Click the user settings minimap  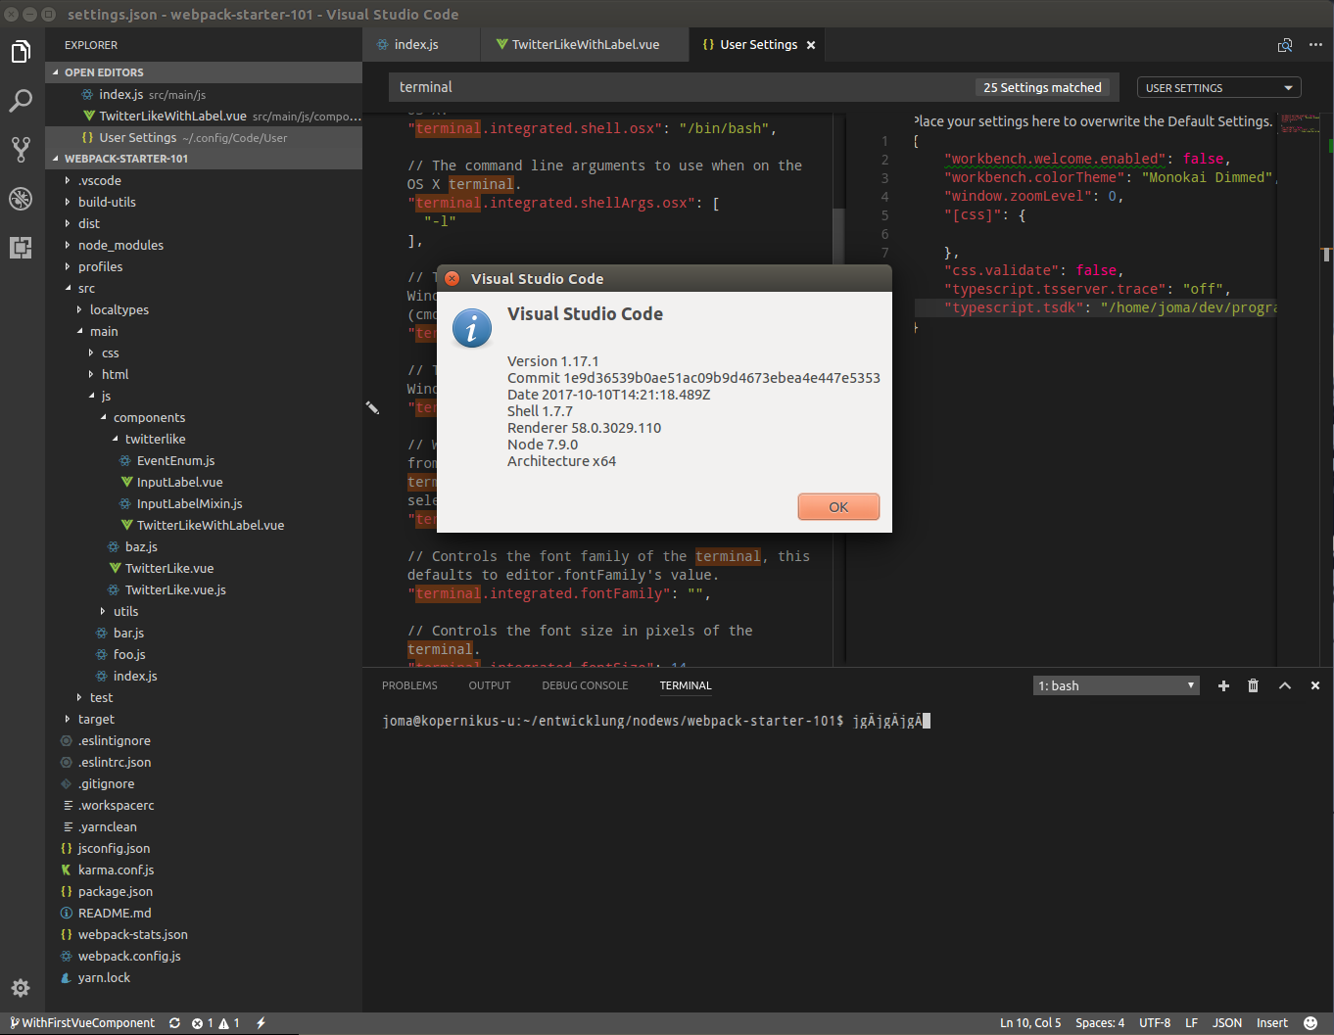[1300, 123]
